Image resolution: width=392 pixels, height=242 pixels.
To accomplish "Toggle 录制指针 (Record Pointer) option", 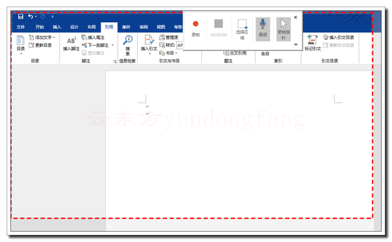I will 284,29.
